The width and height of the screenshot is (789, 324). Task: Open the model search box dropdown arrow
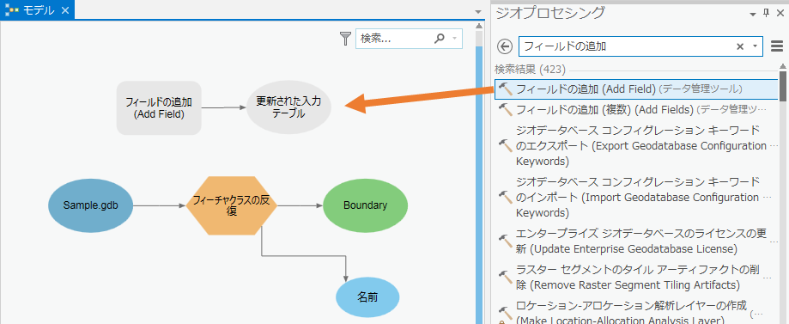point(455,39)
